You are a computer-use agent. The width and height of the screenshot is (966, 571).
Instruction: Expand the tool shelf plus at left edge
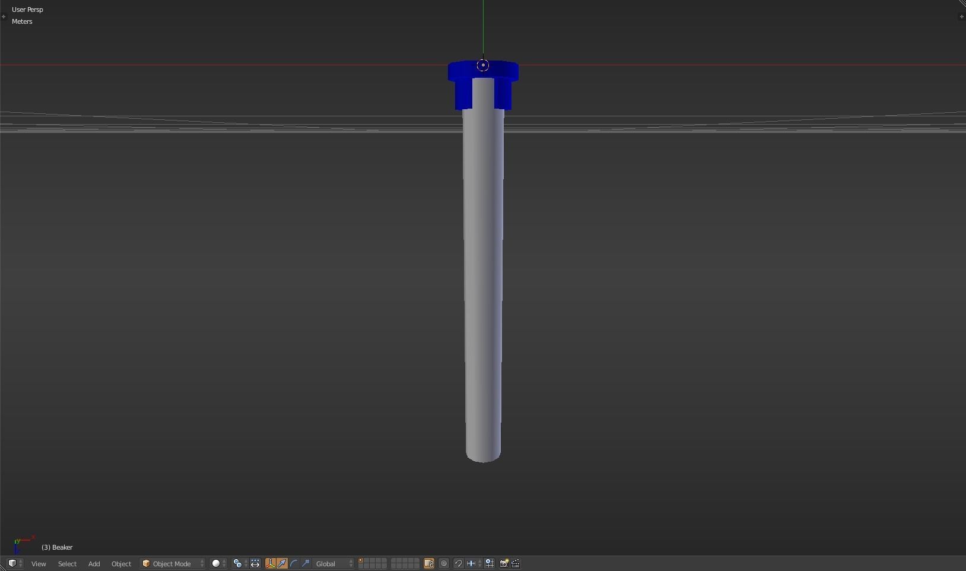(x=4, y=17)
